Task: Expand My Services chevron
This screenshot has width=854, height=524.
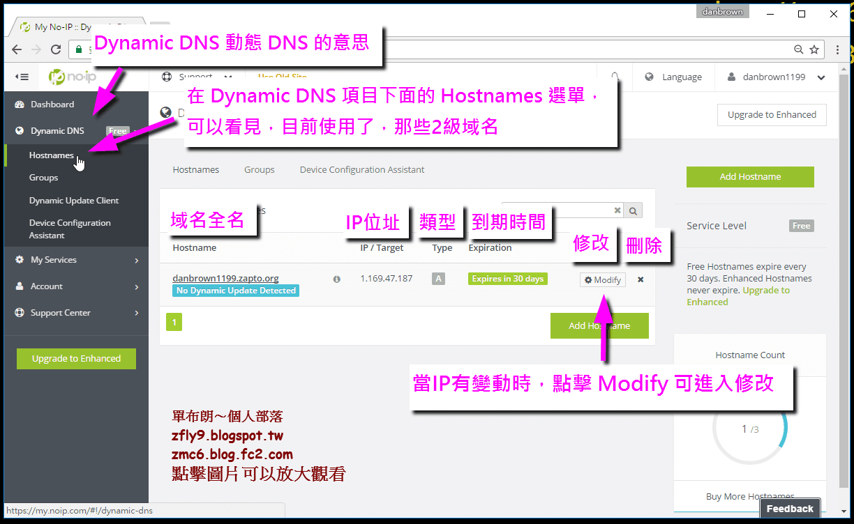Action: [137, 260]
